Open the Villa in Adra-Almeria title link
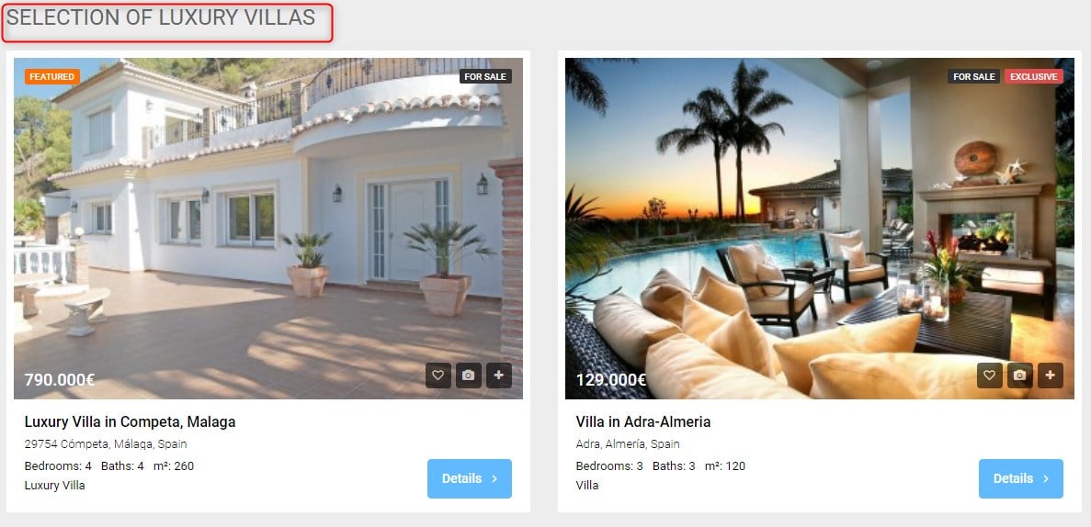The width and height of the screenshot is (1091, 527). tap(643, 421)
